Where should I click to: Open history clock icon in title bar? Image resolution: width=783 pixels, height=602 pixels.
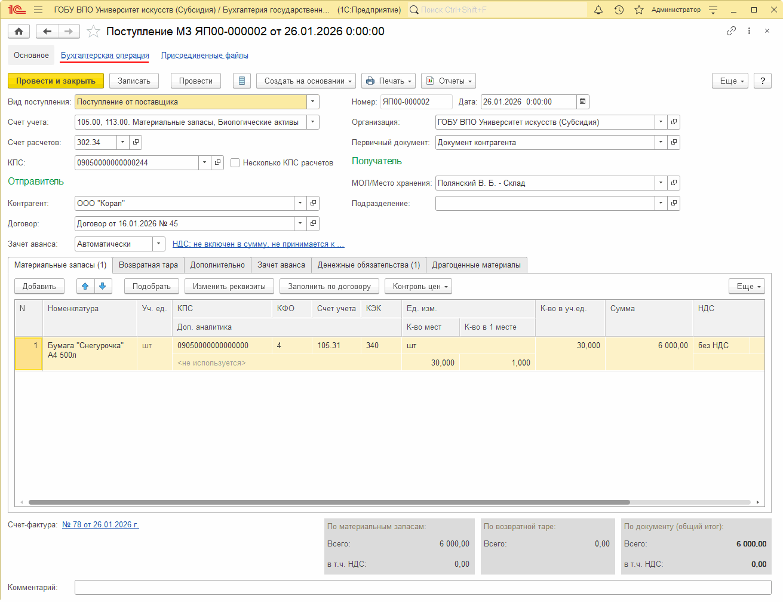point(619,10)
